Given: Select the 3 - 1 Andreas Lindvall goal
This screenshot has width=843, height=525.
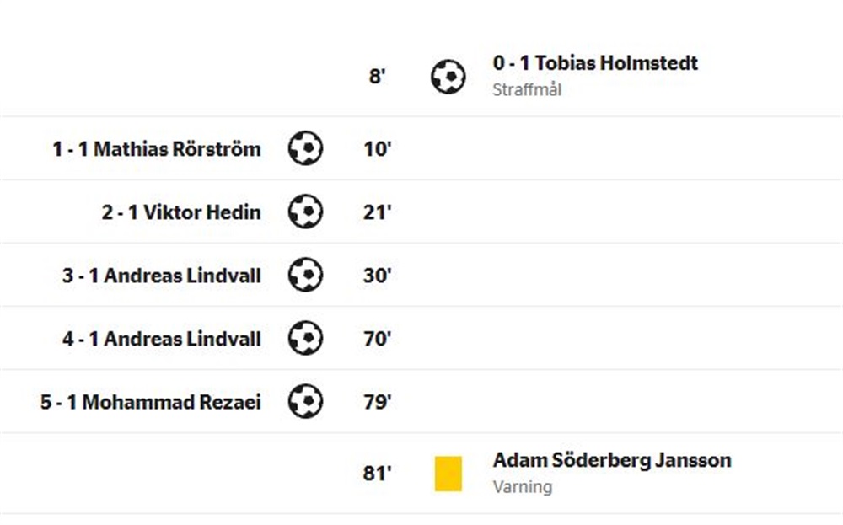Looking at the screenshot, I should coord(162,276).
